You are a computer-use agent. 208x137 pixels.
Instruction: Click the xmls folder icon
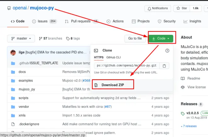click(13, 115)
